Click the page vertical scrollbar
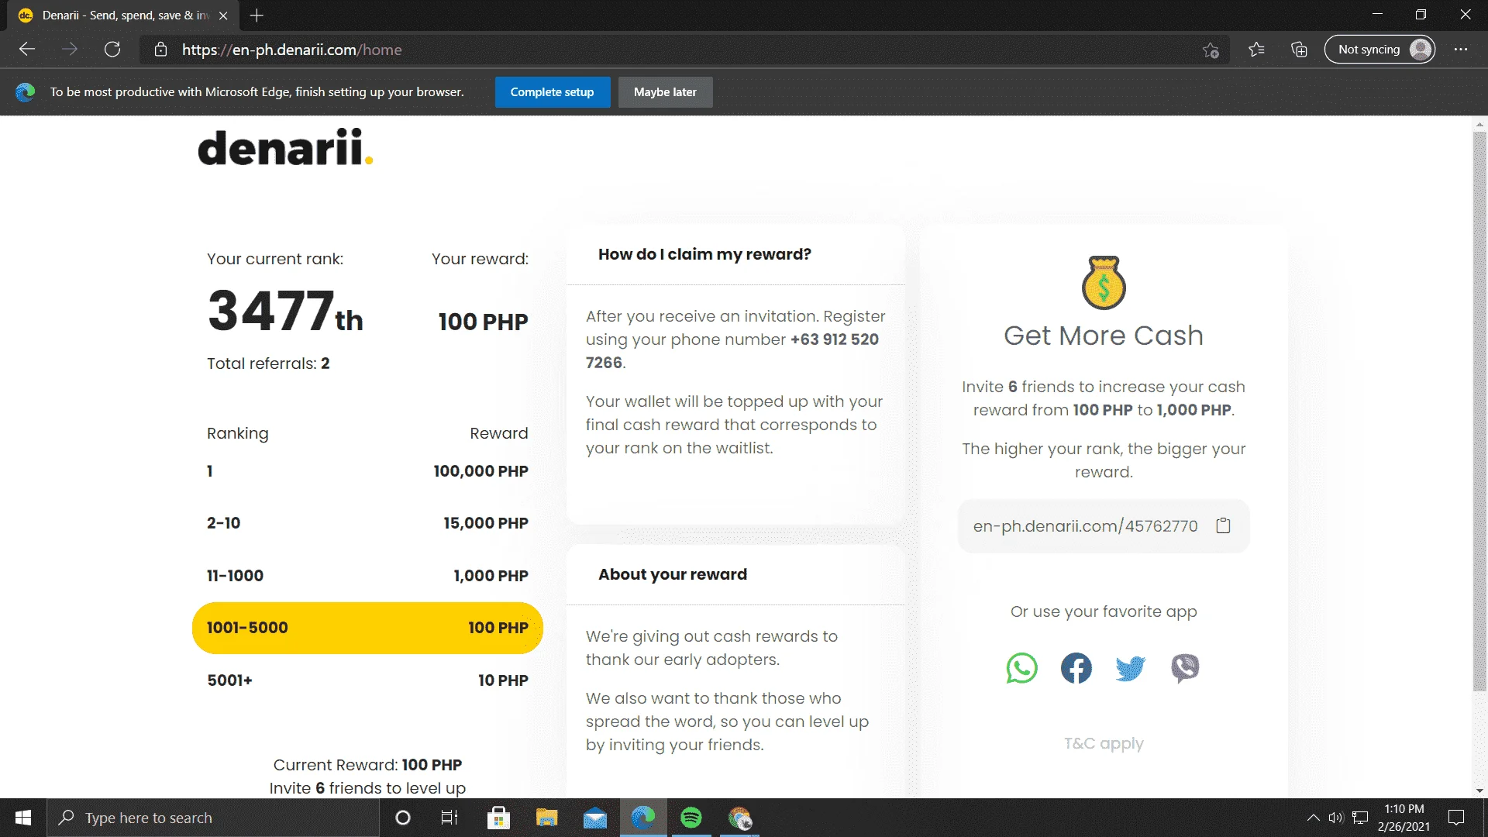The width and height of the screenshot is (1488, 837). point(1479,411)
